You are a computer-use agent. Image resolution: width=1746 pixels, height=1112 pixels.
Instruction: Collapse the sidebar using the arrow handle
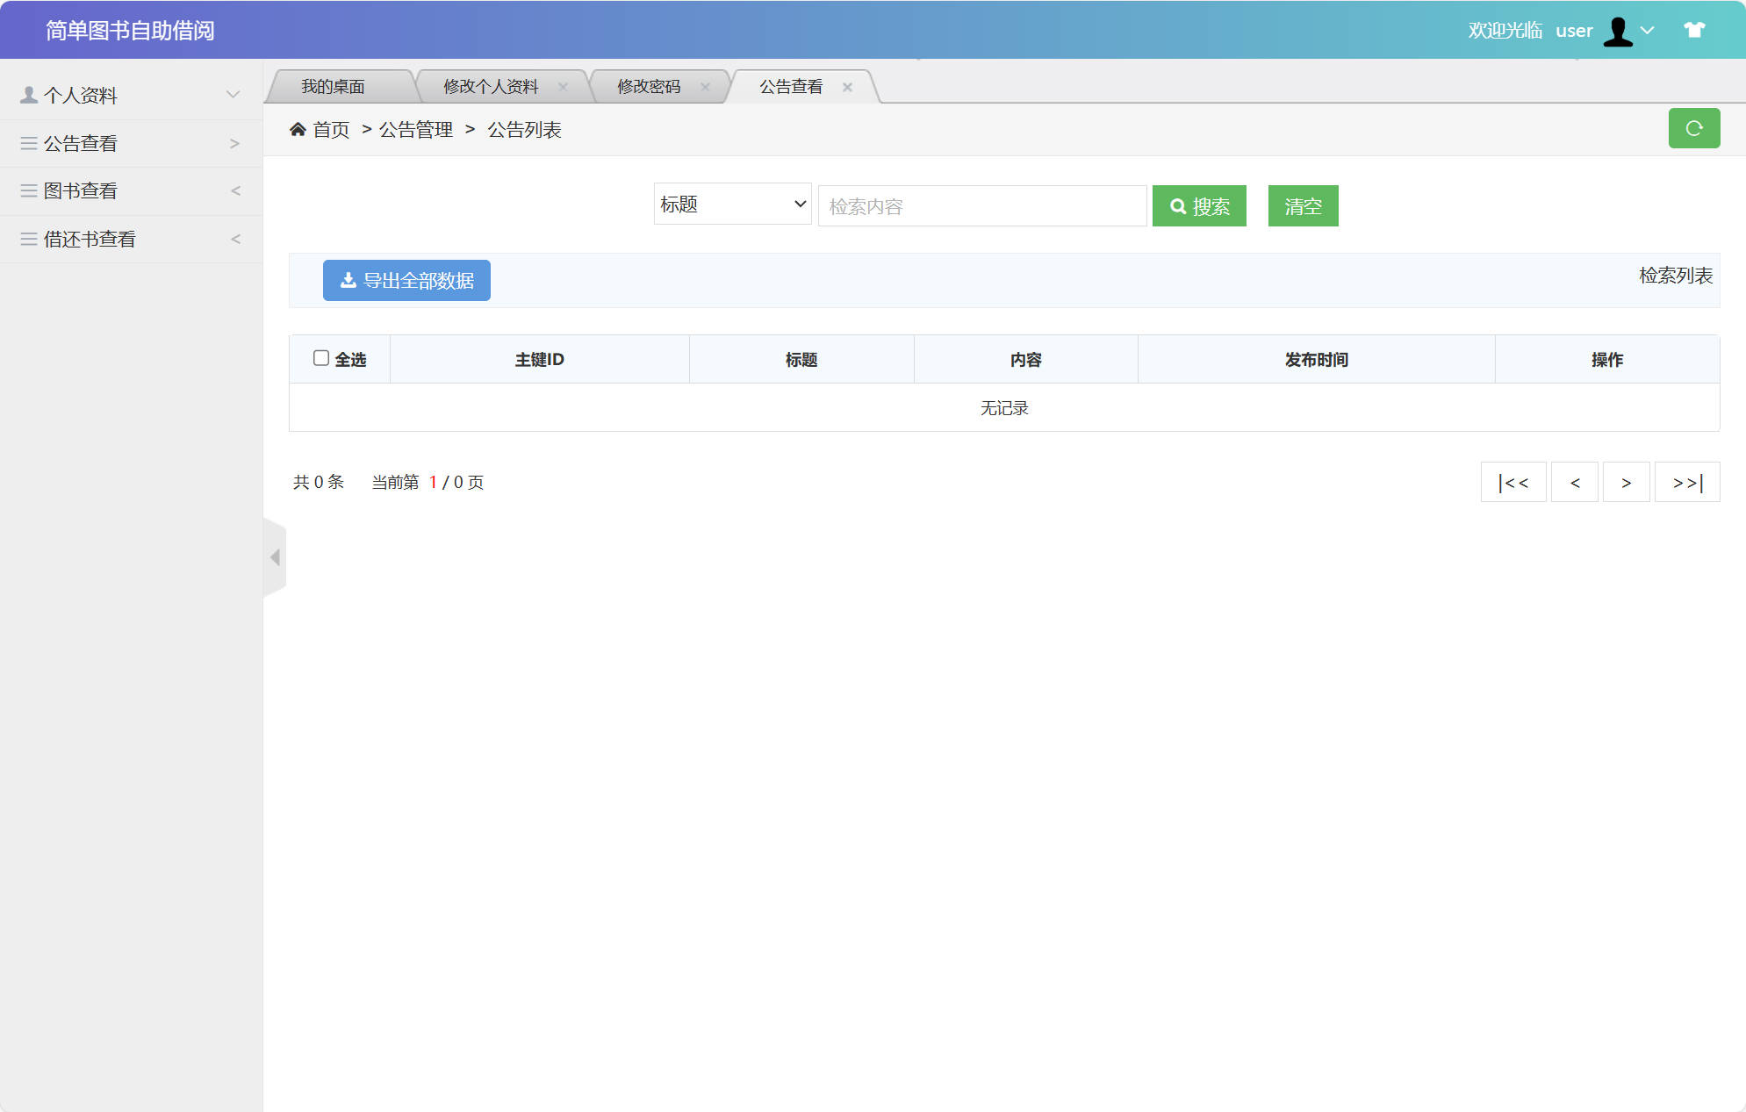click(275, 557)
